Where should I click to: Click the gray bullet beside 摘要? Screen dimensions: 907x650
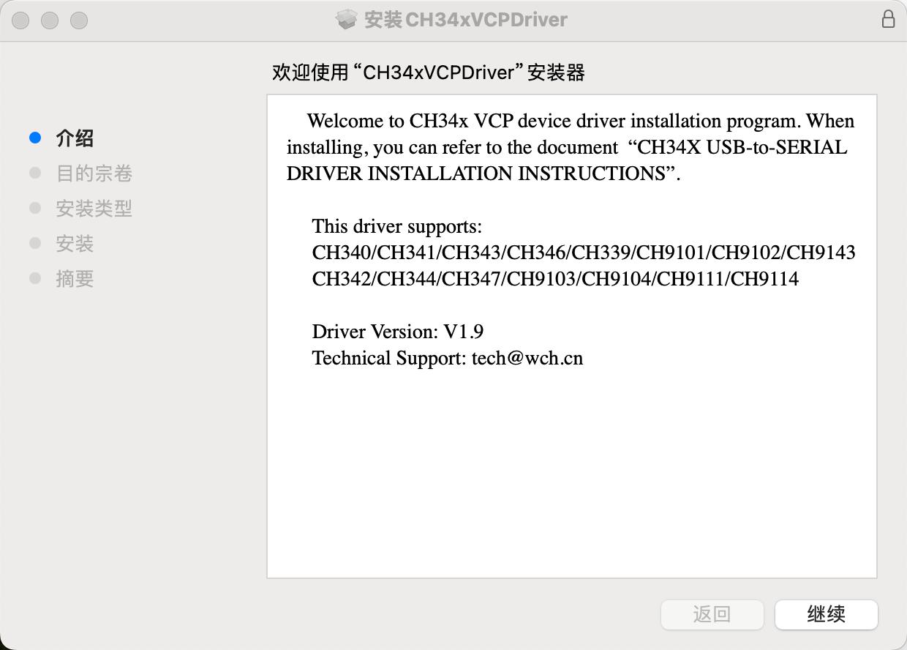(35, 278)
